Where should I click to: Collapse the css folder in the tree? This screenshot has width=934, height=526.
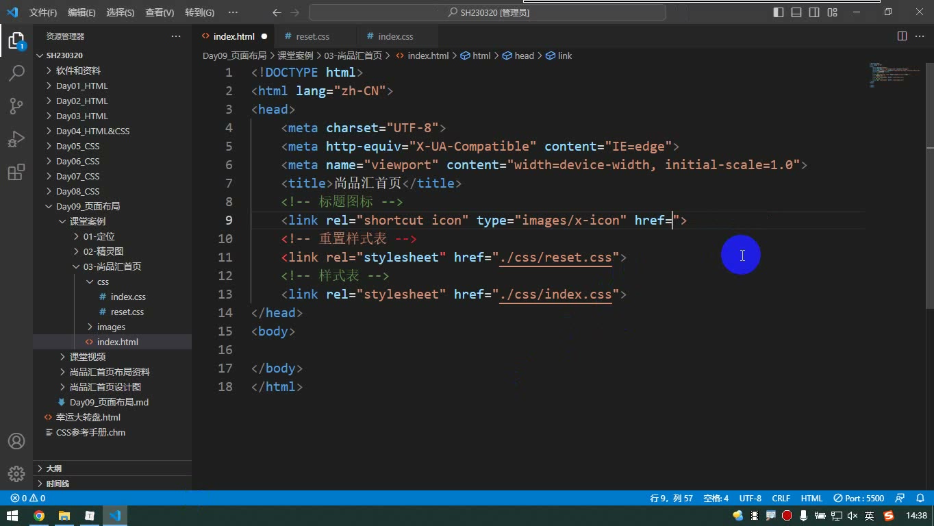coord(112,281)
